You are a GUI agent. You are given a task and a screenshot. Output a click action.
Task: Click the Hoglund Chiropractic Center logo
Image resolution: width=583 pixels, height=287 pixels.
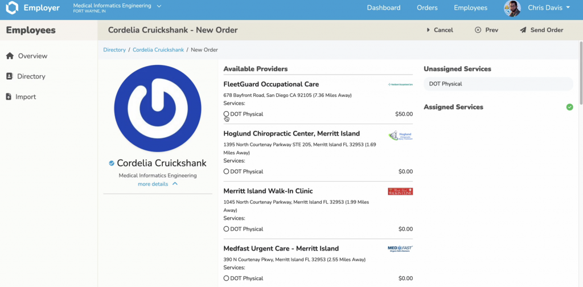click(x=400, y=136)
